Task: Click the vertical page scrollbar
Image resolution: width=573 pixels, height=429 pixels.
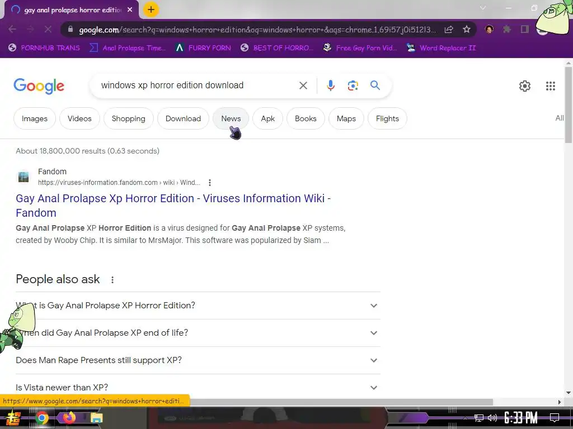Action: tap(569, 106)
